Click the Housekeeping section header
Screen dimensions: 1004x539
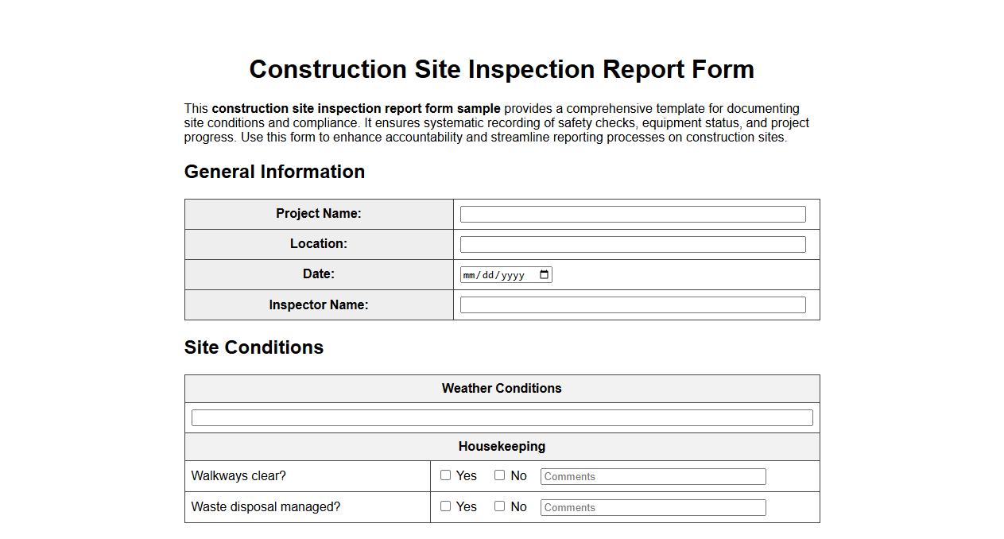click(502, 446)
